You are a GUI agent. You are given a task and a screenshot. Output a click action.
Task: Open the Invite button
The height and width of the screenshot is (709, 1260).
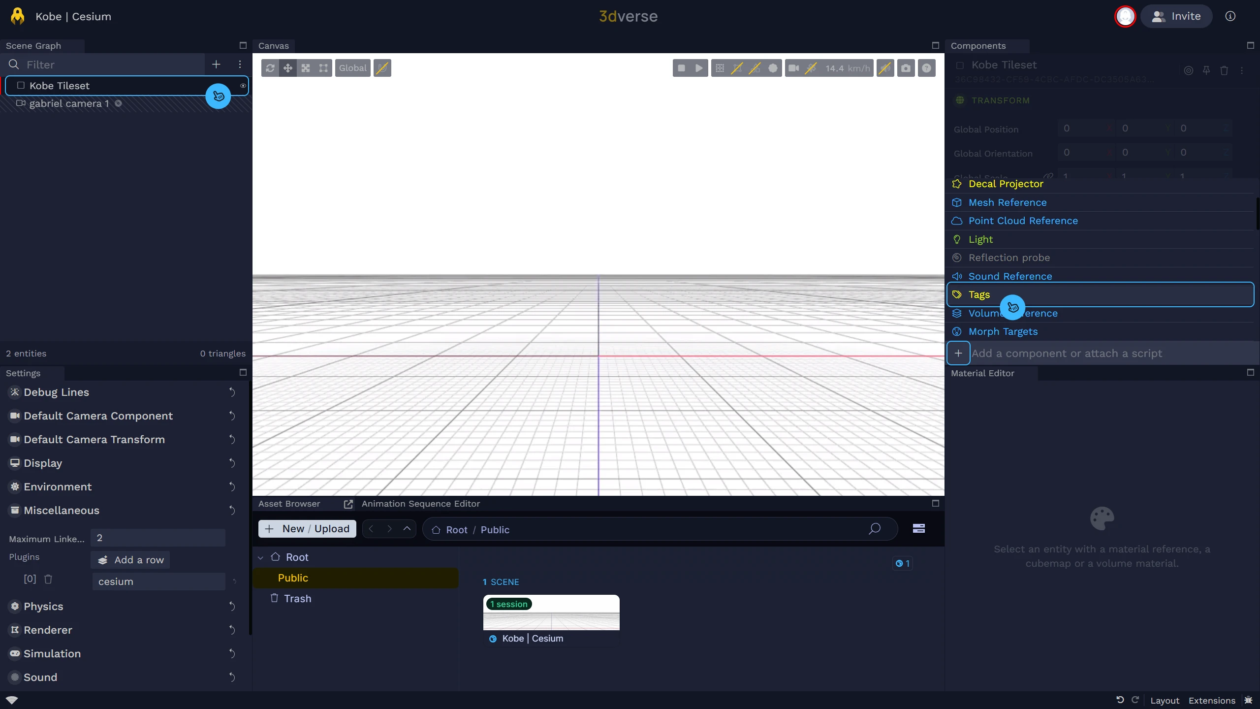click(1176, 16)
